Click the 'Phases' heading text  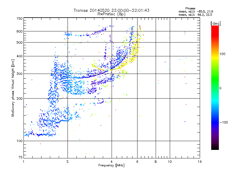pyautogui.click(x=190, y=9)
